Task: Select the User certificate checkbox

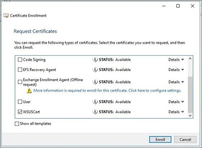Action: point(20,102)
